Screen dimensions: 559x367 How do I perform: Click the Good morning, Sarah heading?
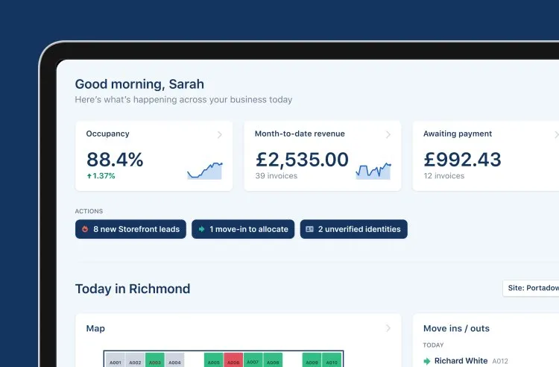coord(139,84)
